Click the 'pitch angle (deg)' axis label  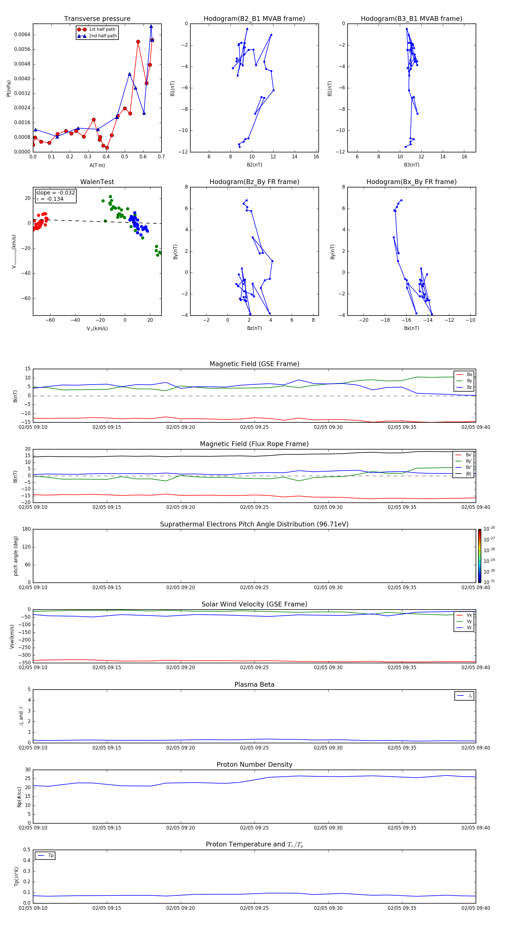pyautogui.click(x=16, y=556)
